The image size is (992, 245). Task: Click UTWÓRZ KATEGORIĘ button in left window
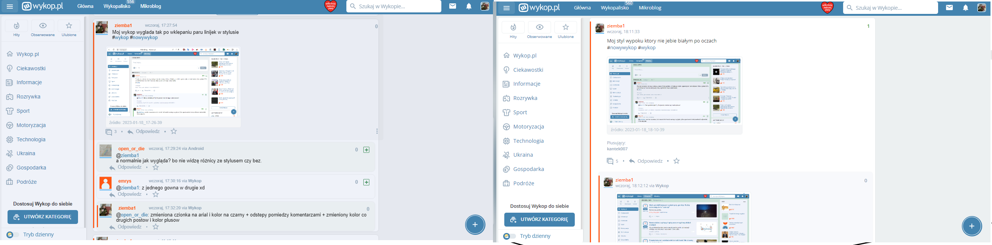point(43,217)
